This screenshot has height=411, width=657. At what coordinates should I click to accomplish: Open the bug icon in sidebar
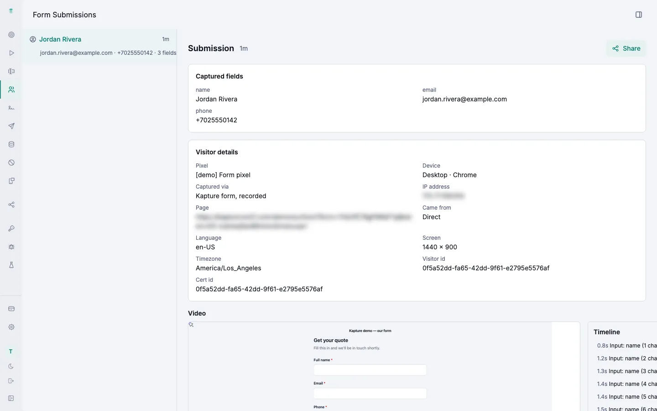coord(11,247)
